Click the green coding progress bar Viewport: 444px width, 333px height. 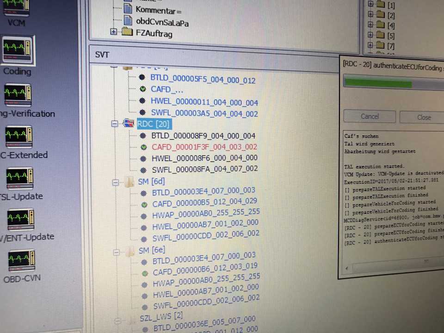[x=377, y=84]
